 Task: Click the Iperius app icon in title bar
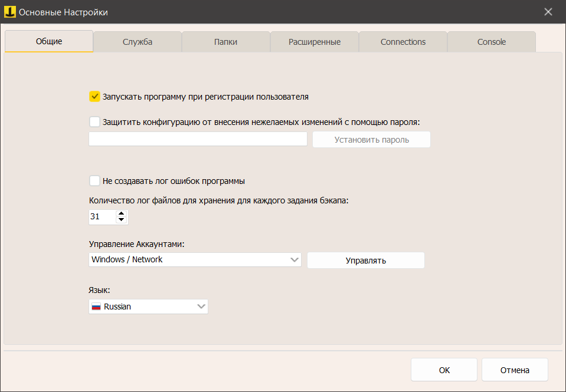coord(9,12)
